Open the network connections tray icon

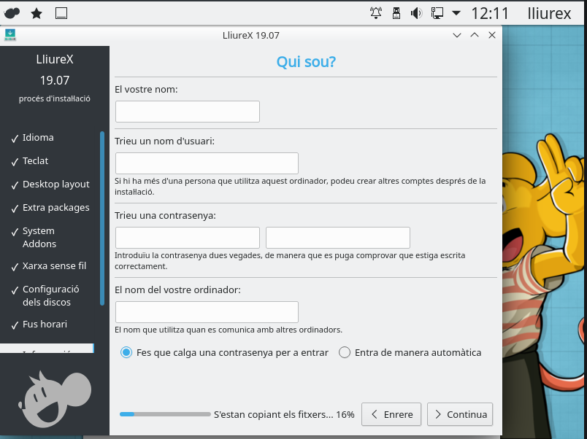point(437,12)
